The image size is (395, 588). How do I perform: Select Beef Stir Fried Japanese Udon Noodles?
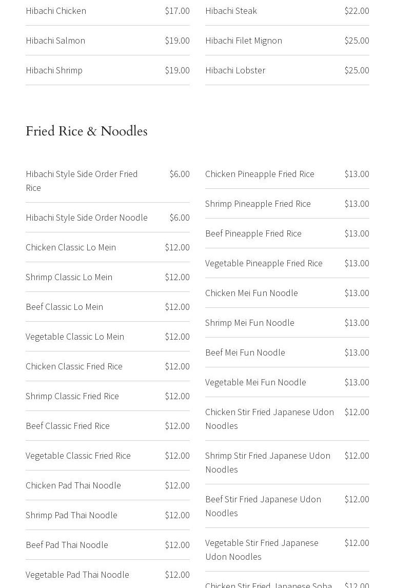click(x=263, y=506)
